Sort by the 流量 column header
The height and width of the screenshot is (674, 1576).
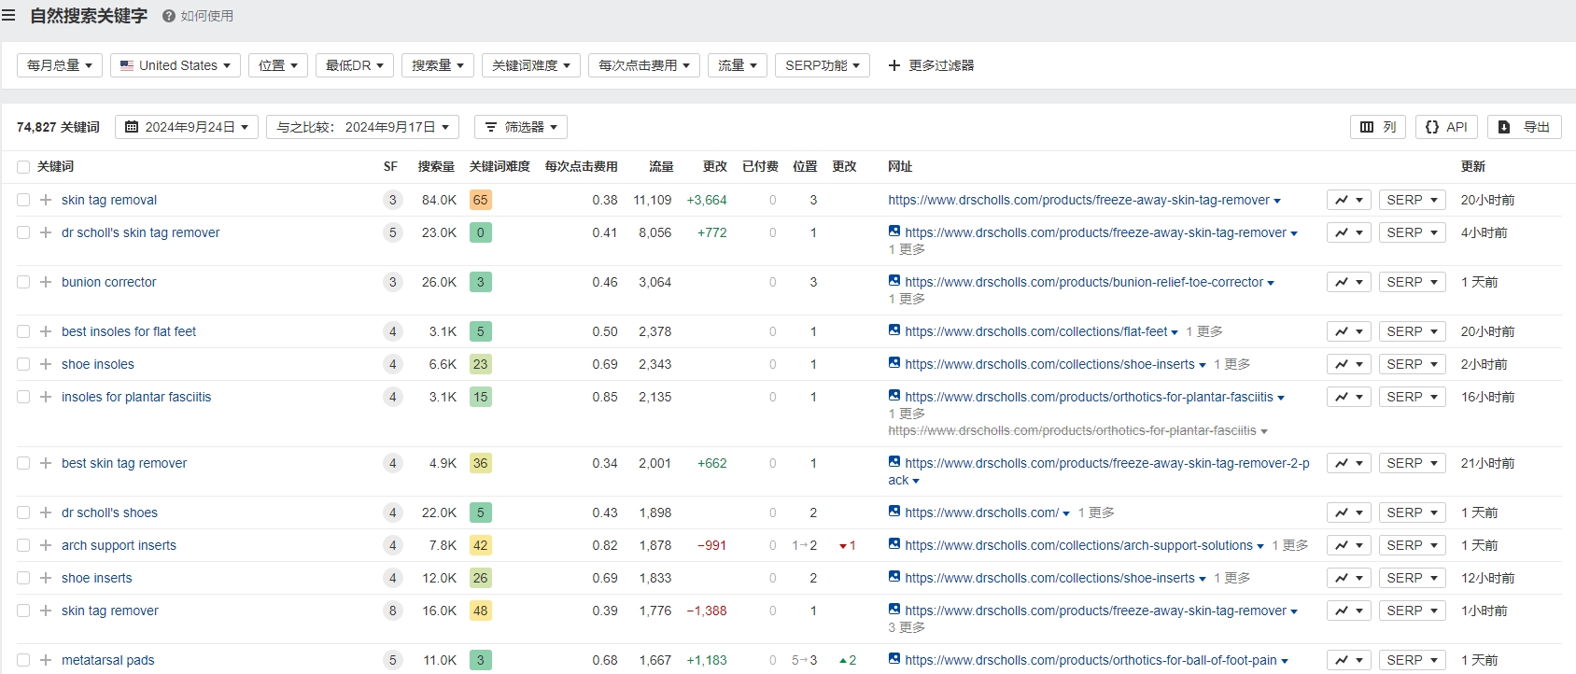[x=661, y=166]
